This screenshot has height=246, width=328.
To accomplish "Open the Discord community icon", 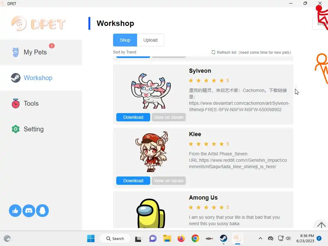I will click(x=29, y=211).
